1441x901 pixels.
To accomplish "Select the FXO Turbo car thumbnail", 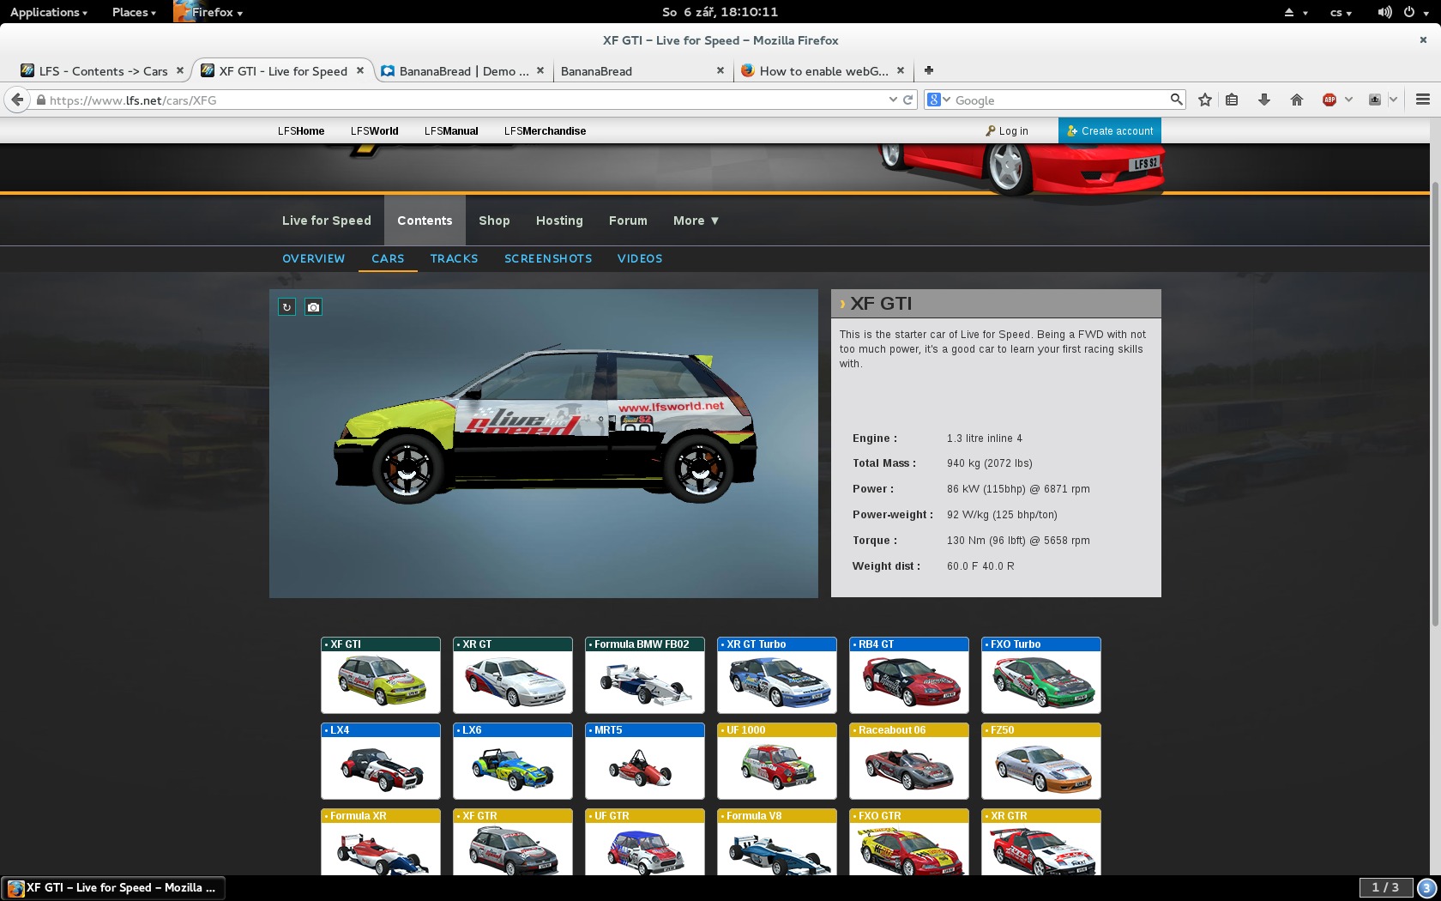I will tap(1041, 675).
